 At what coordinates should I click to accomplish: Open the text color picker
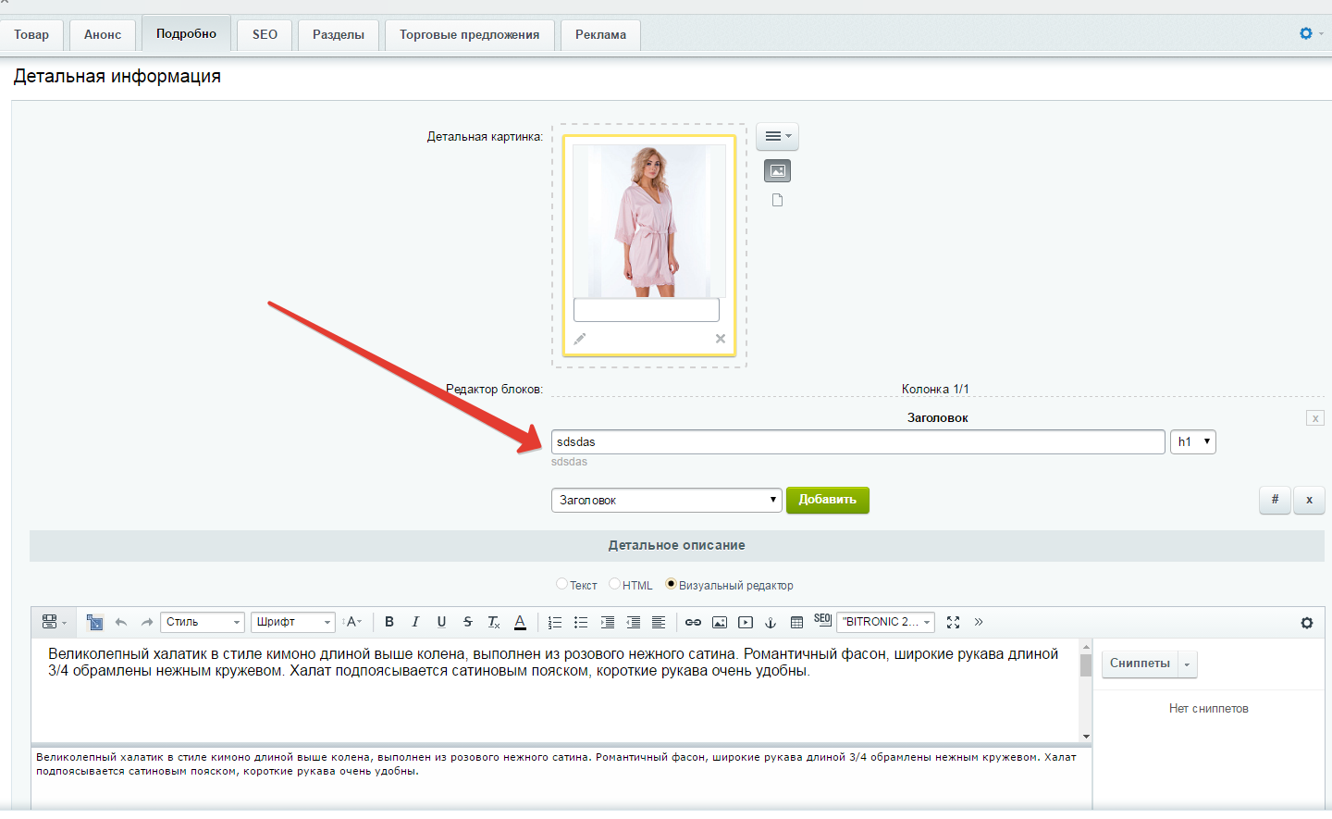(520, 622)
